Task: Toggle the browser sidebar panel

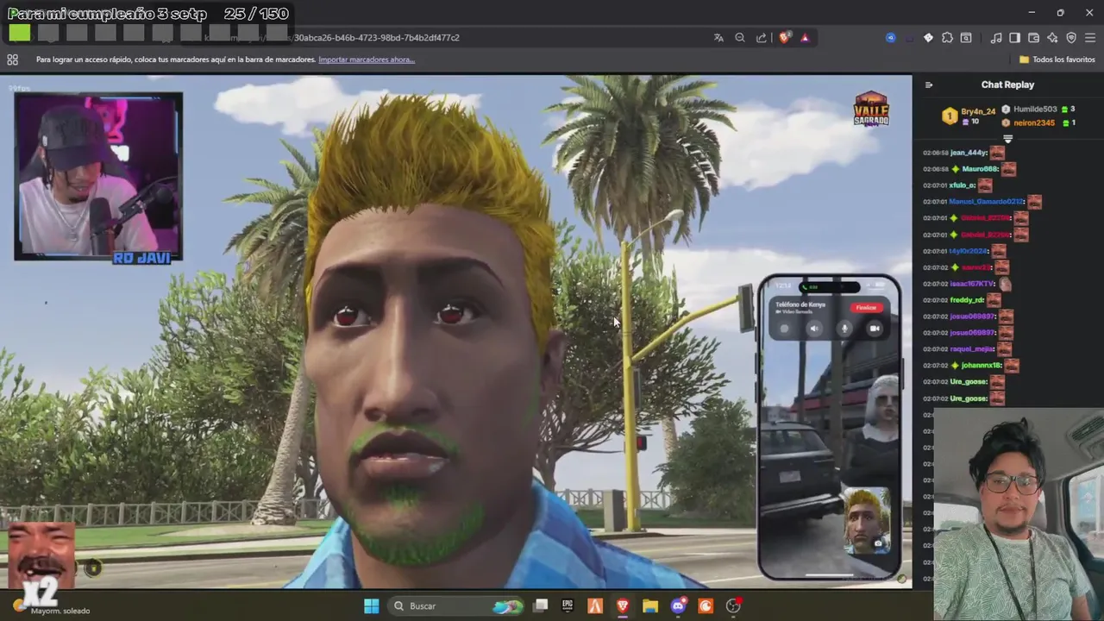Action: [x=1014, y=38]
